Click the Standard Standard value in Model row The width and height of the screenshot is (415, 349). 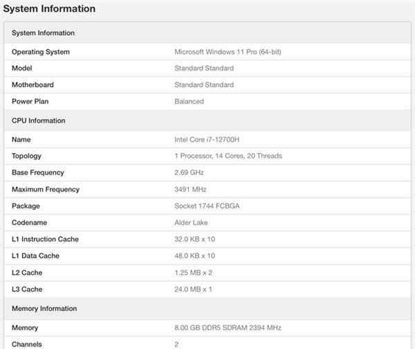(x=204, y=69)
